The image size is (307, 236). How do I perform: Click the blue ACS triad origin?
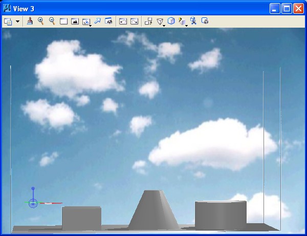tap(33, 203)
